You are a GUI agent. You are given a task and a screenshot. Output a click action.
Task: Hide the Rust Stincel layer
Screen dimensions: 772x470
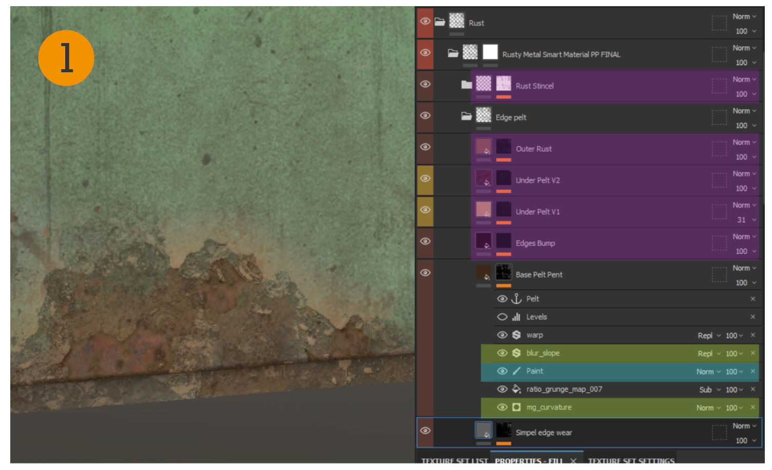(425, 84)
